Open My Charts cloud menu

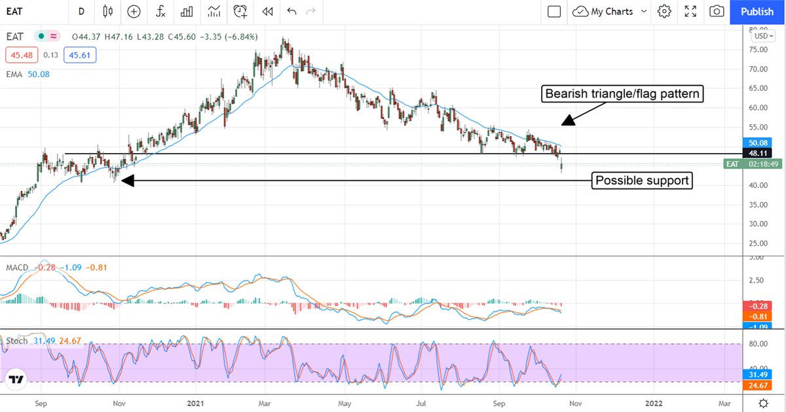click(603, 11)
